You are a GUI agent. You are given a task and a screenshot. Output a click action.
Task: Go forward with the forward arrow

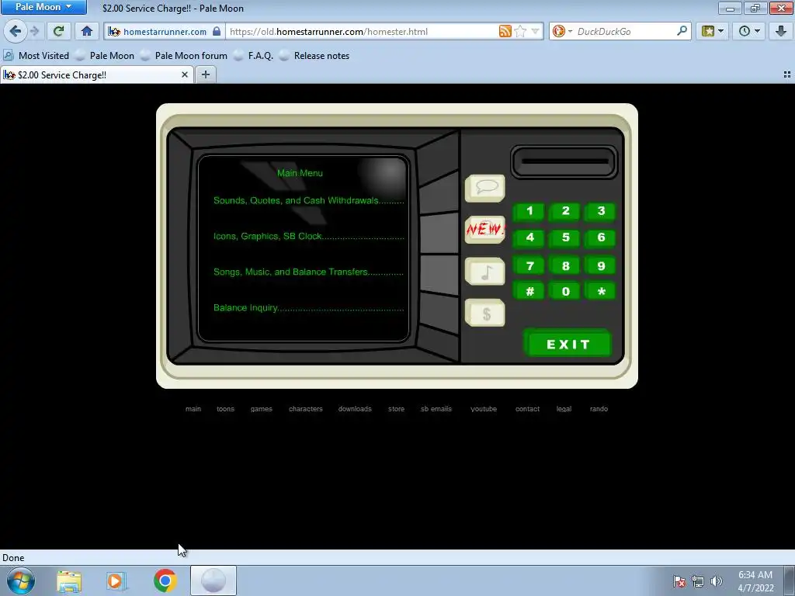point(35,31)
